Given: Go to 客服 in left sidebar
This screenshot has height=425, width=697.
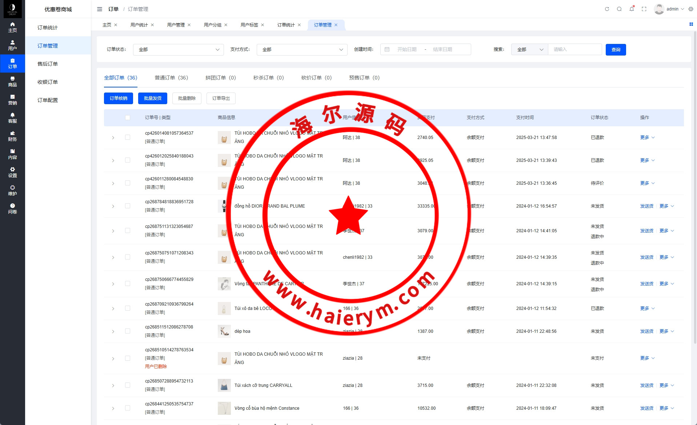Looking at the screenshot, I should click(12, 118).
